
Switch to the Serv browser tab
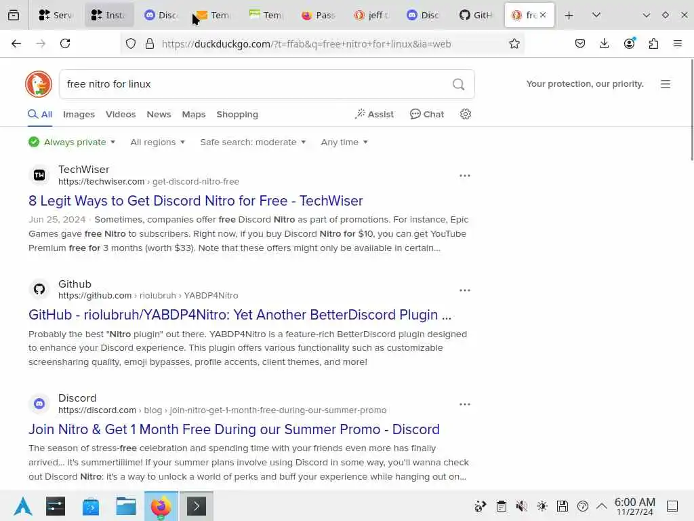click(56, 15)
